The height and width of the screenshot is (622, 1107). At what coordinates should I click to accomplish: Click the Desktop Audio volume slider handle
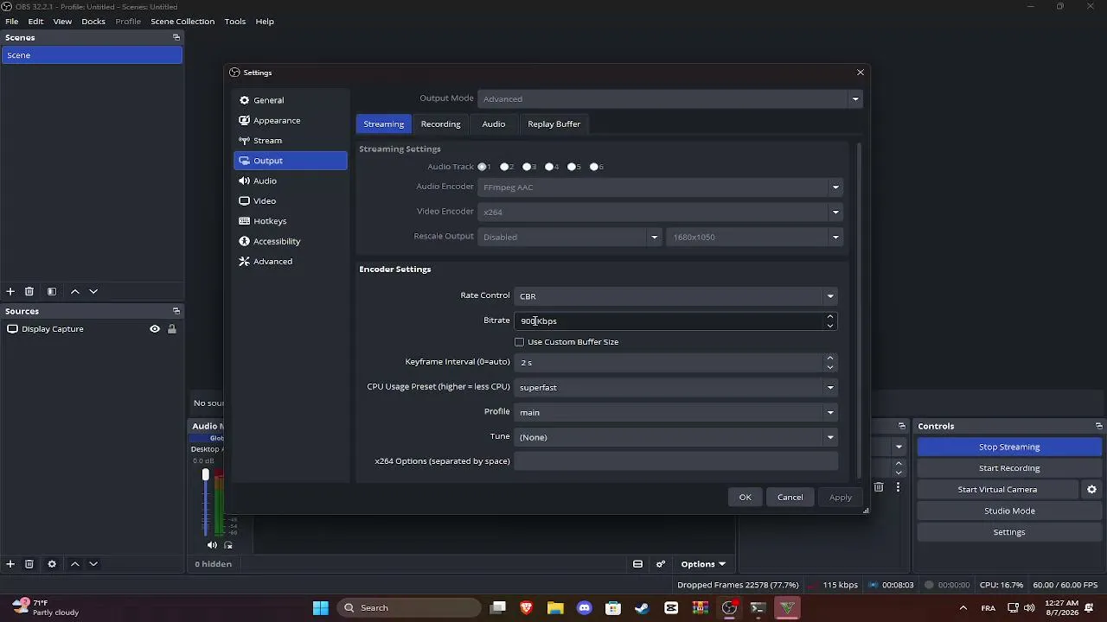206,475
